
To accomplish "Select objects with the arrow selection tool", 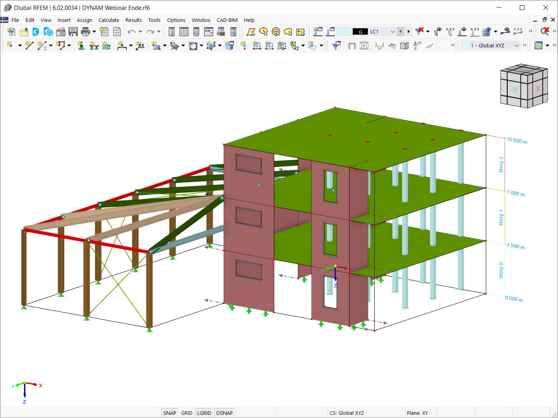I will 251,31.
